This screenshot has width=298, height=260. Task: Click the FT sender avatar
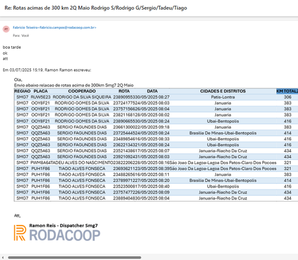[x=6, y=29]
